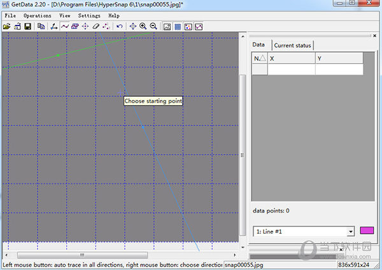Click the copy to clipboard icon
This screenshot has height=270, width=382.
41,26
